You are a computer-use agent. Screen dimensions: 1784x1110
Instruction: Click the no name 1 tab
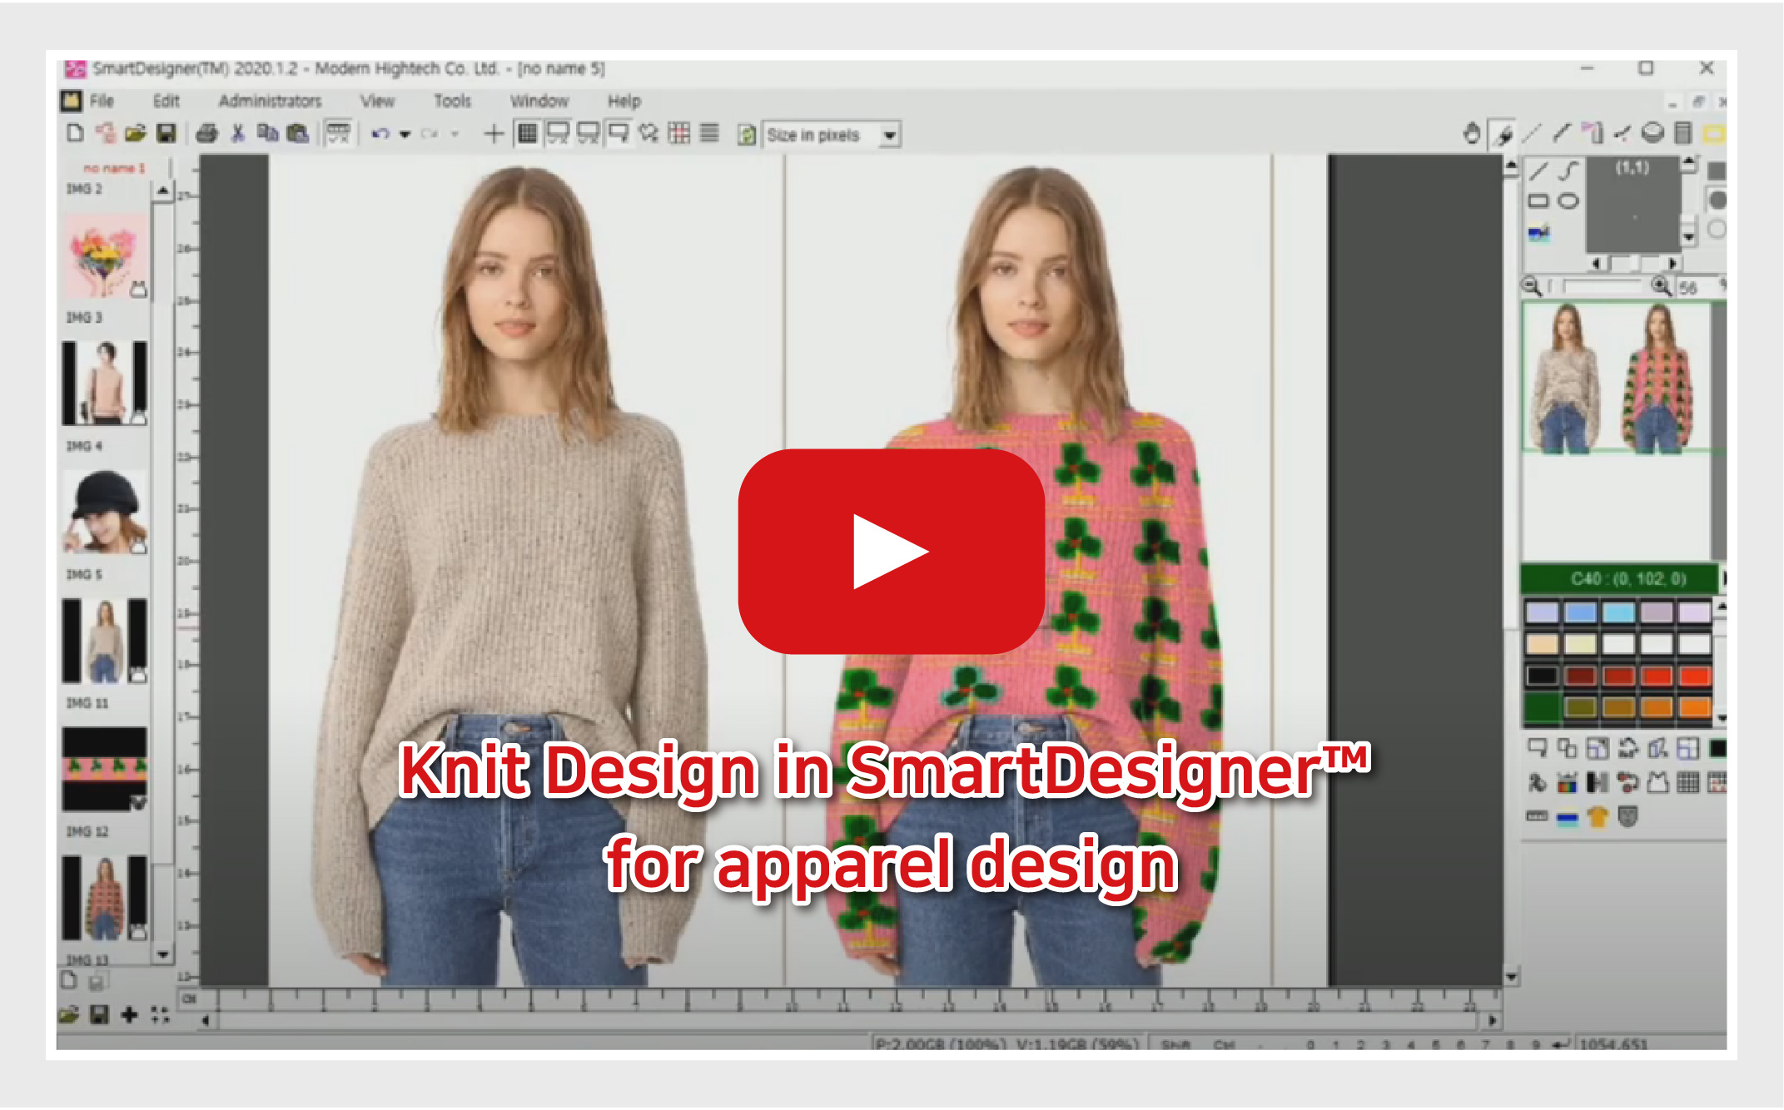(115, 168)
